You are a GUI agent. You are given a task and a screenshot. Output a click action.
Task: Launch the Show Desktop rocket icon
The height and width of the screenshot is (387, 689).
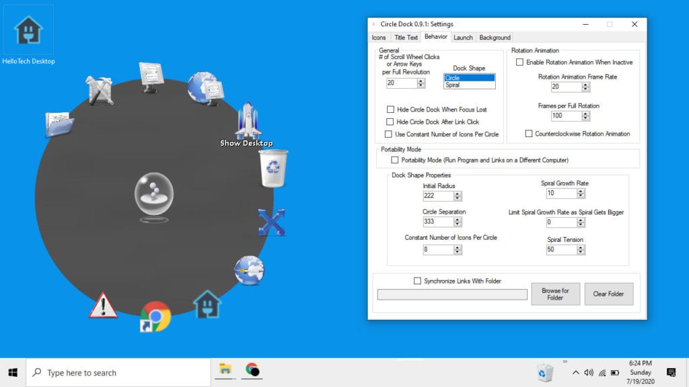[x=248, y=121]
